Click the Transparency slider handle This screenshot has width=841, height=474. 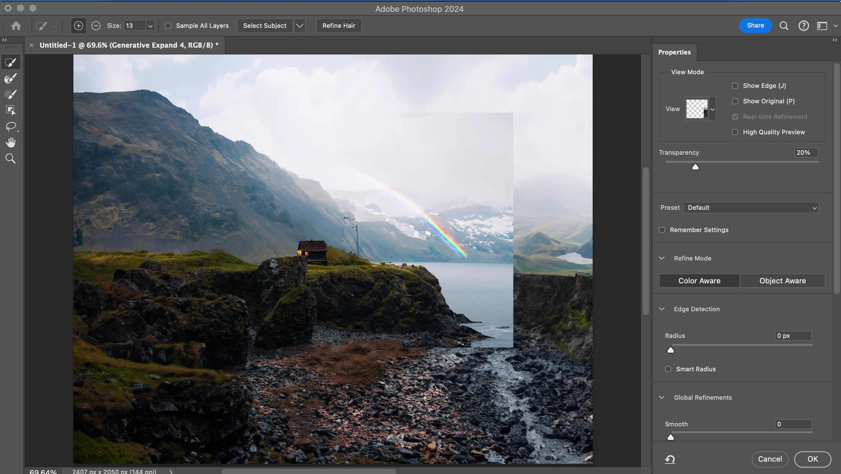click(x=695, y=167)
